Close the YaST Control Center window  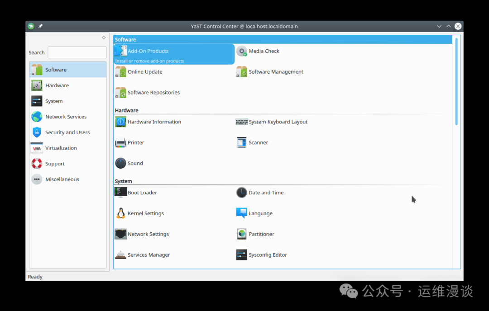(458, 26)
